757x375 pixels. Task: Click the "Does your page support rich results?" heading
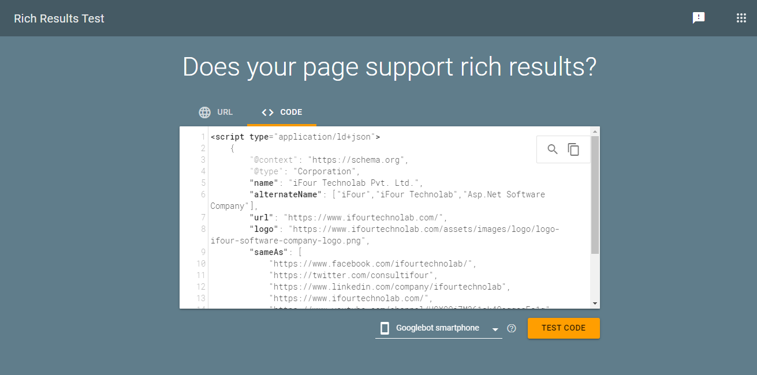pos(390,67)
